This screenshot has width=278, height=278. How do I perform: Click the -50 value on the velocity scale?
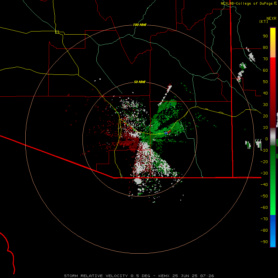click(x=264, y=196)
